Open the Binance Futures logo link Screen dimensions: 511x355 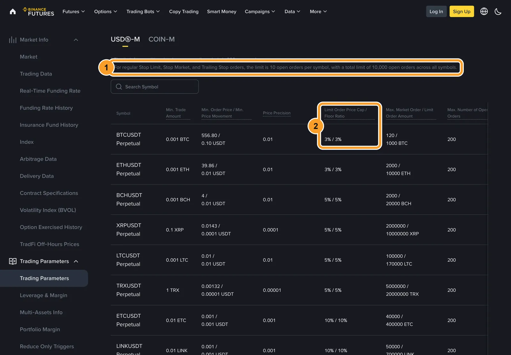pyautogui.click(x=38, y=12)
